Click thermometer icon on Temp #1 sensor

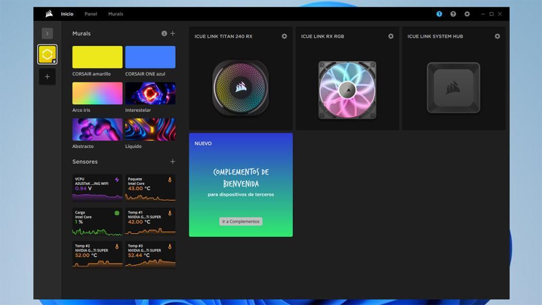[170, 213]
